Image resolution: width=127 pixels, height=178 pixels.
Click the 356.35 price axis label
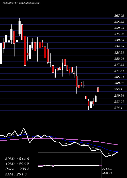coord(119,22)
